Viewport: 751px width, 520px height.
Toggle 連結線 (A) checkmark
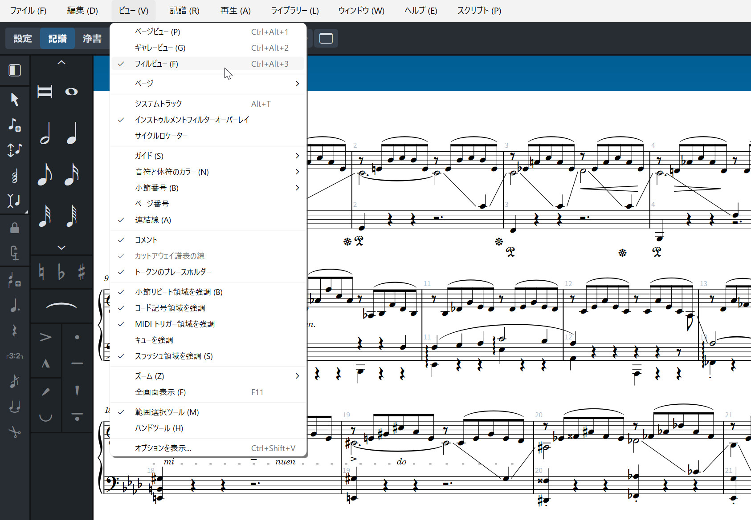pyautogui.click(x=208, y=220)
